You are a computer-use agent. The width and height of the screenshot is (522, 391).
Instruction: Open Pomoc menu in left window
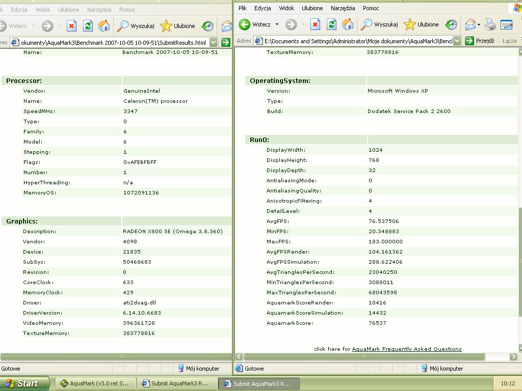(127, 10)
